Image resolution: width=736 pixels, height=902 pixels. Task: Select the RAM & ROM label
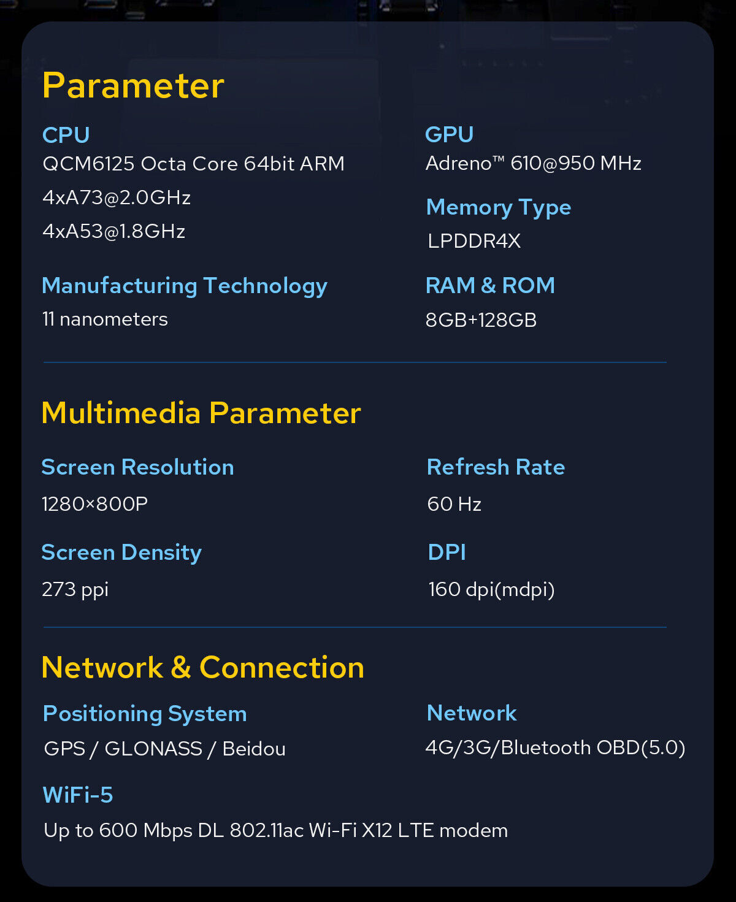pyautogui.click(x=490, y=286)
